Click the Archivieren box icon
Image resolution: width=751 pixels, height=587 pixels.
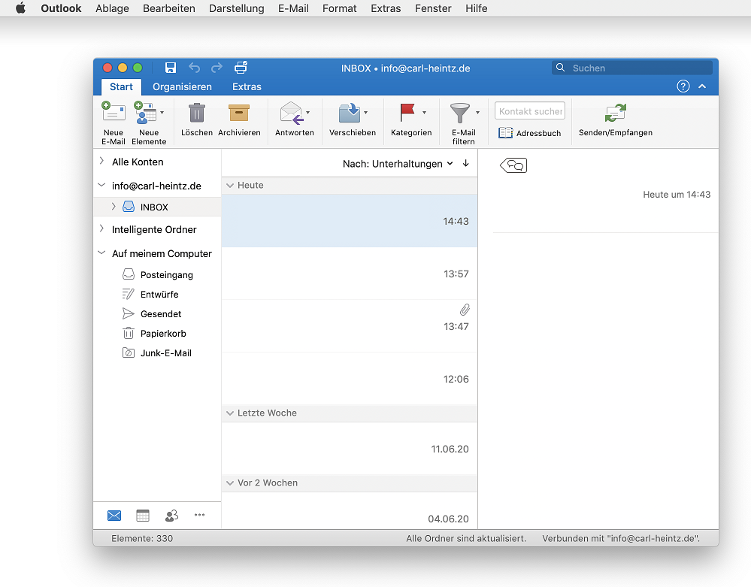tap(239, 113)
